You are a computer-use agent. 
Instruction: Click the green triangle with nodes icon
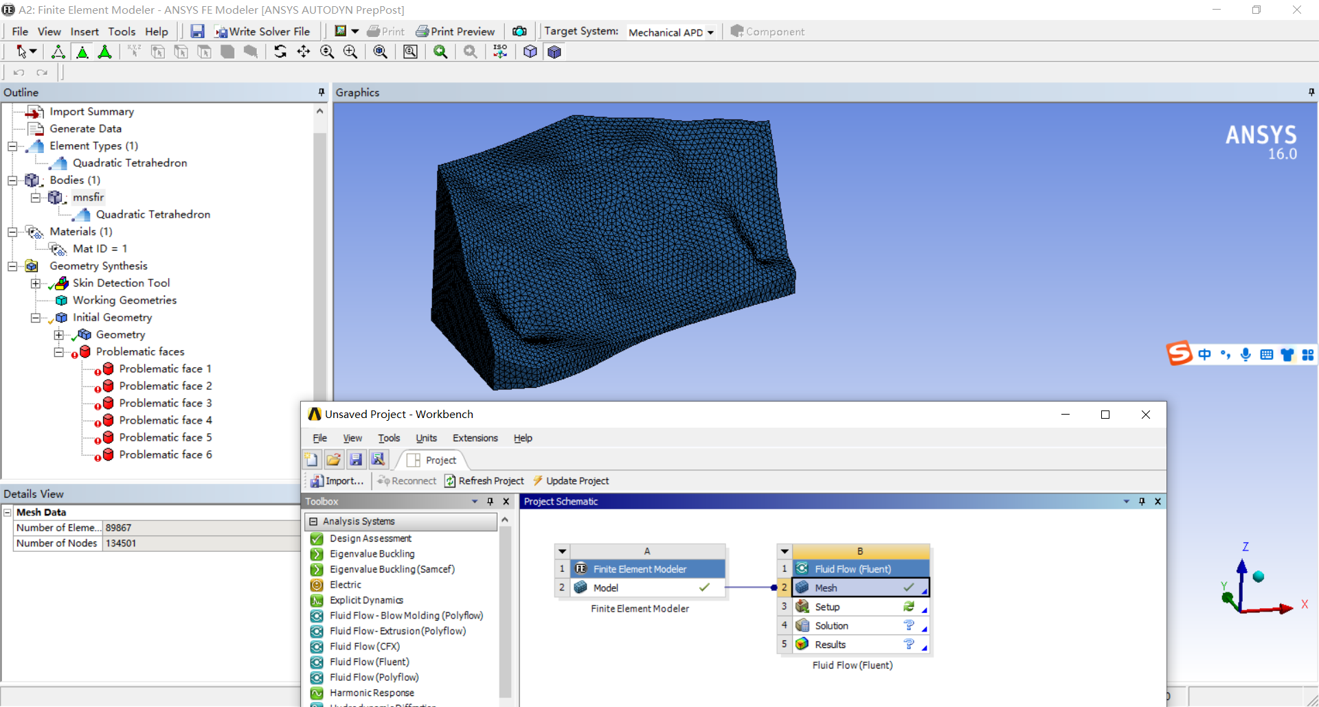click(x=105, y=51)
